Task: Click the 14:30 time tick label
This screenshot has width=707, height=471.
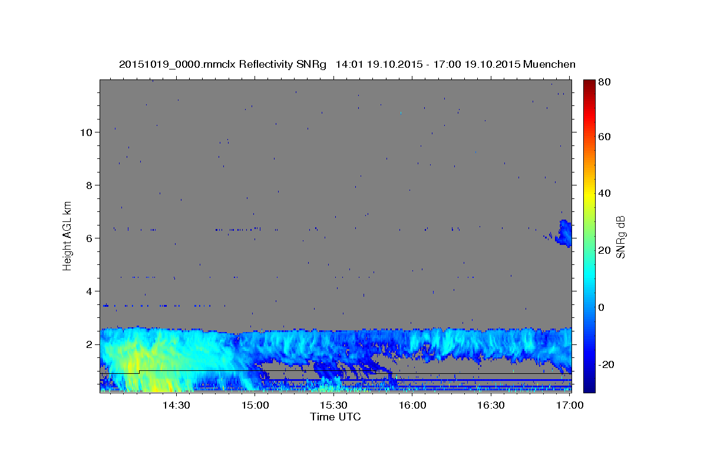Action: click(x=176, y=405)
